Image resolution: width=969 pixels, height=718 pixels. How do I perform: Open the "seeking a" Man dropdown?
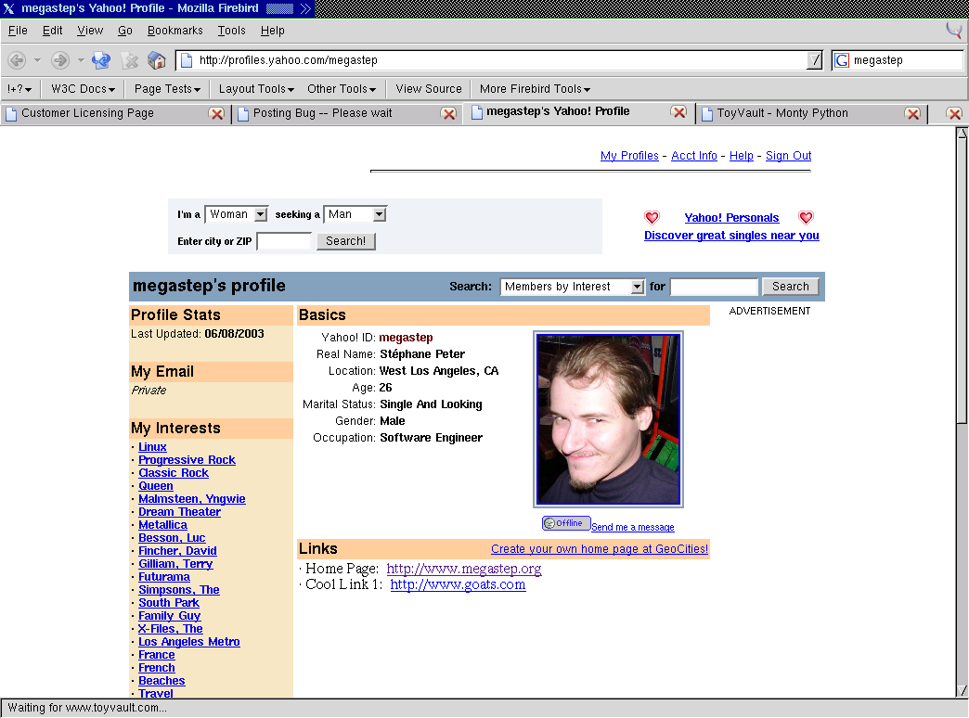(x=355, y=214)
